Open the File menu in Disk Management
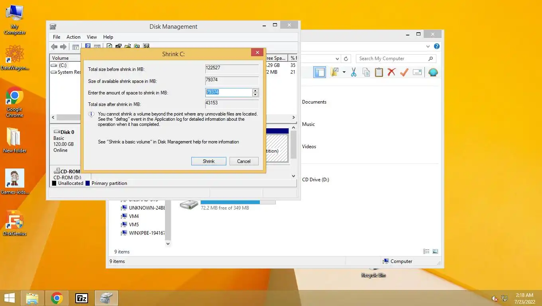This screenshot has height=306, width=542. click(57, 37)
